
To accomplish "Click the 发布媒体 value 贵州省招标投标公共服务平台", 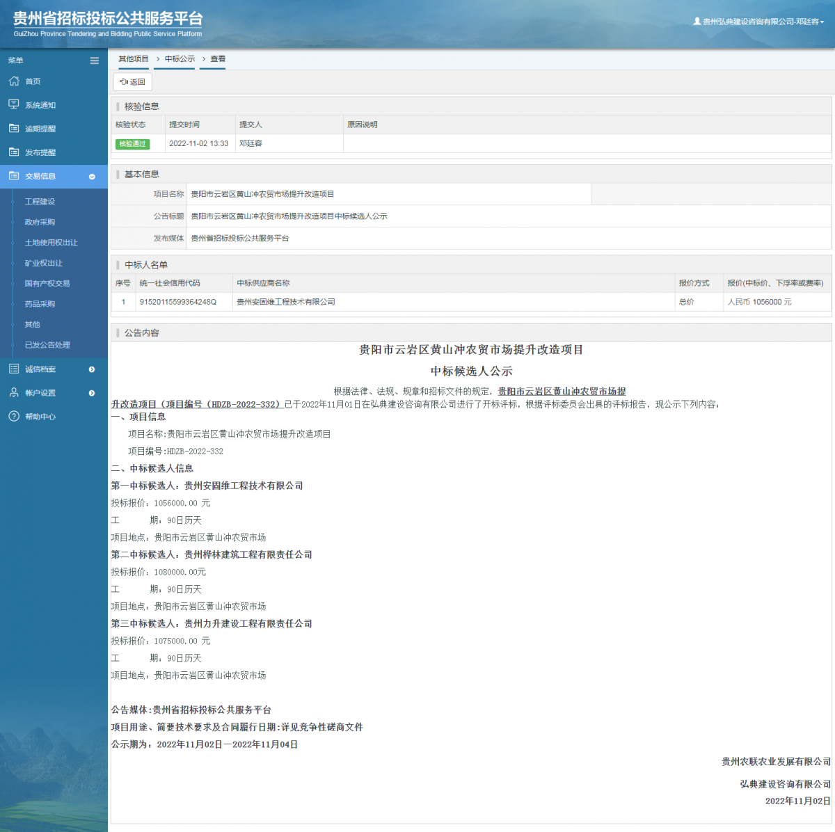I will (239, 239).
